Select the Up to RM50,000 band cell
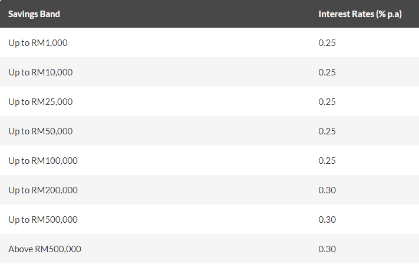 point(41,131)
